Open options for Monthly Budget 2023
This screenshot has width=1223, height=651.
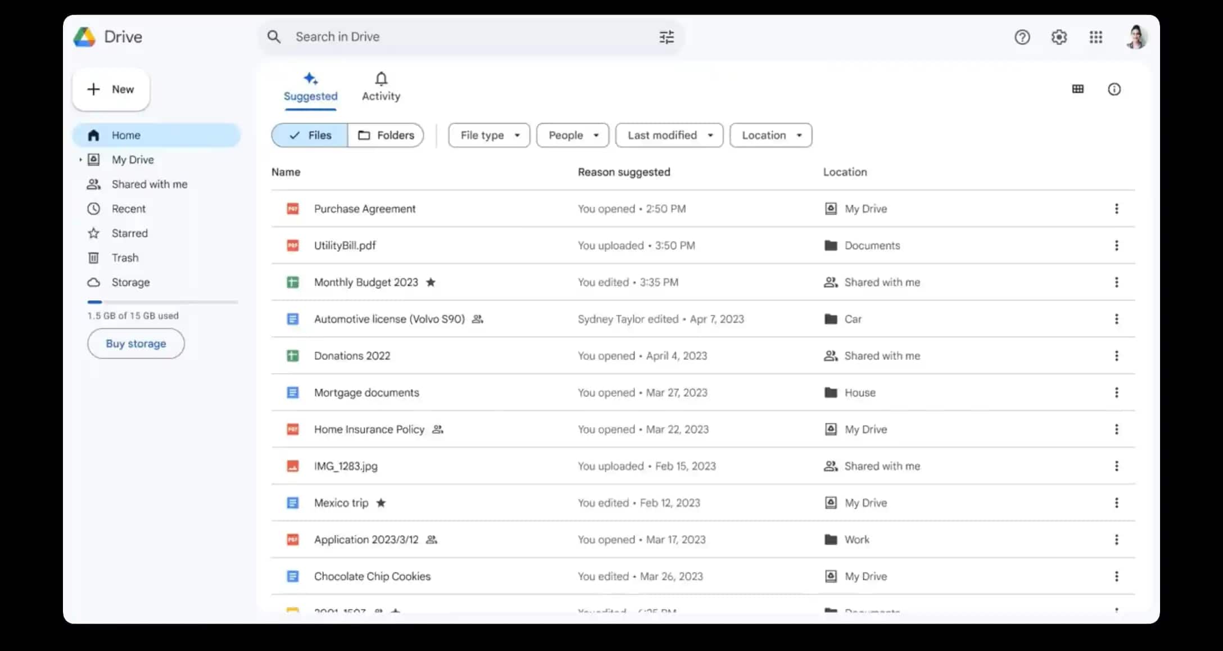1116,282
